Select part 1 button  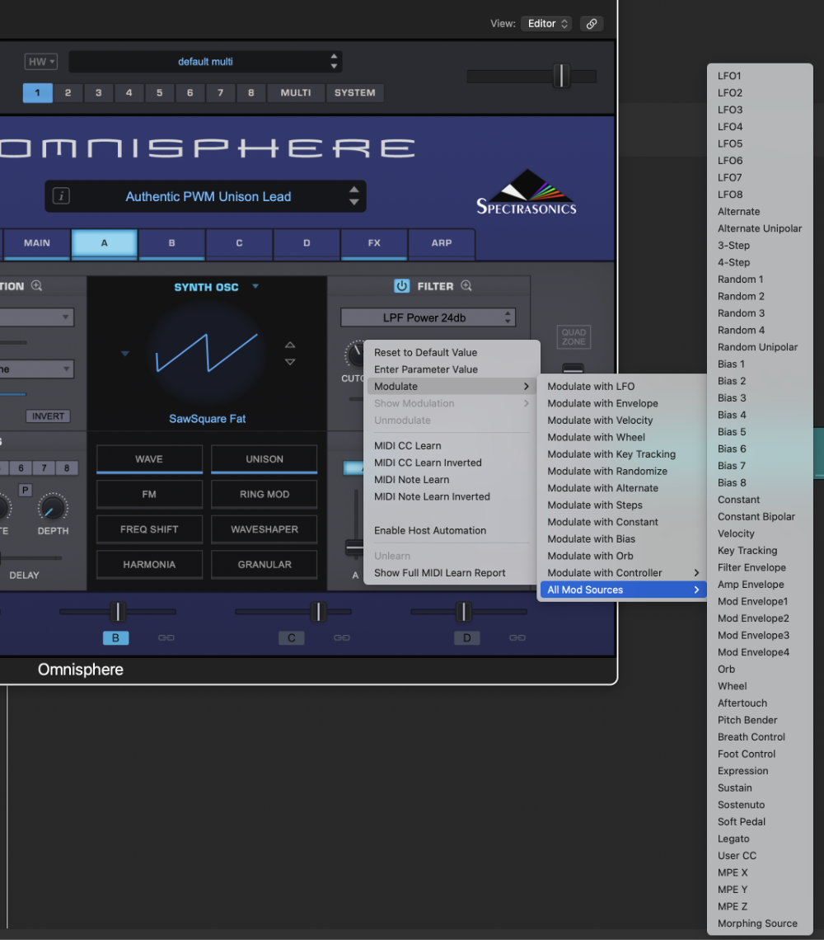click(x=37, y=93)
